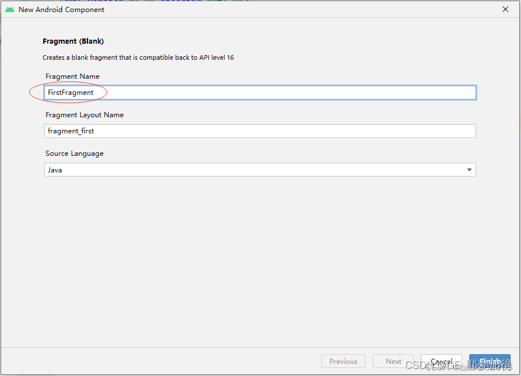Viewport: 521px width, 376px height.
Task: Click the Fragment Name input field
Action: (x=259, y=93)
